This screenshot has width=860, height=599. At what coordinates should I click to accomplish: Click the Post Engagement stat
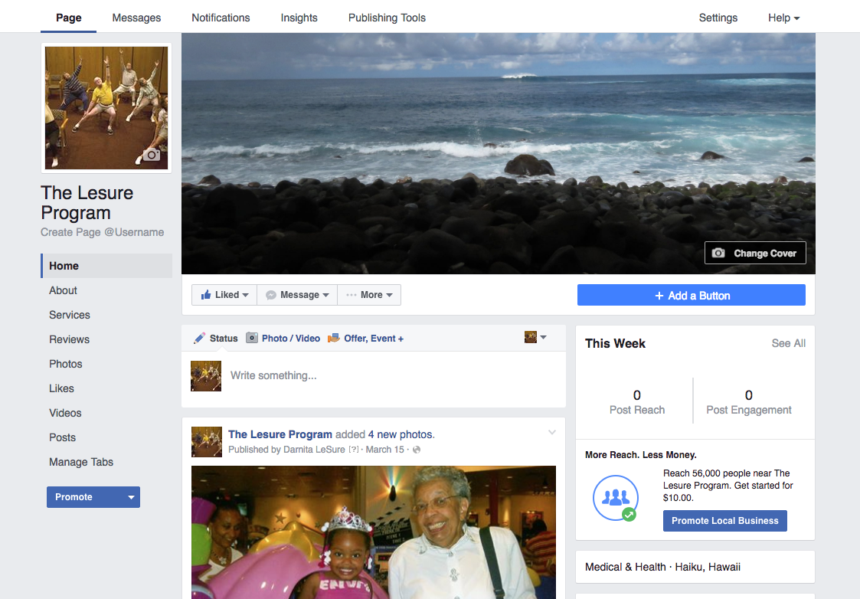749,402
